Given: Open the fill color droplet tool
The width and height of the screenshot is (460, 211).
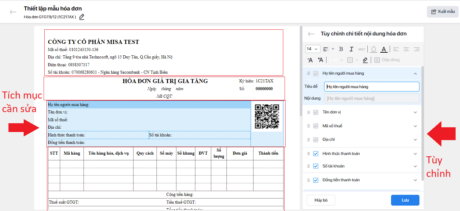Looking at the screenshot, I should pos(373,49).
